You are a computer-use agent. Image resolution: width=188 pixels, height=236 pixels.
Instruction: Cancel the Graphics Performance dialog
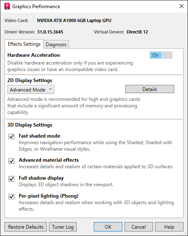pyautogui.click(x=139, y=227)
